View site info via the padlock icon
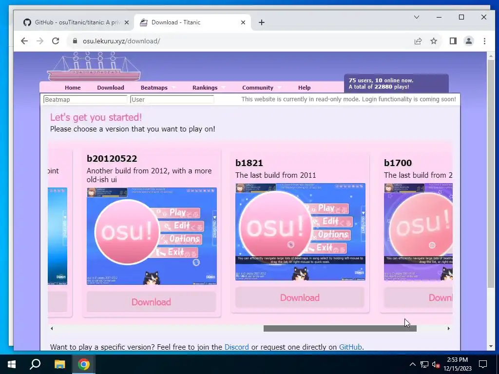499x374 pixels. [x=75, y=41]
